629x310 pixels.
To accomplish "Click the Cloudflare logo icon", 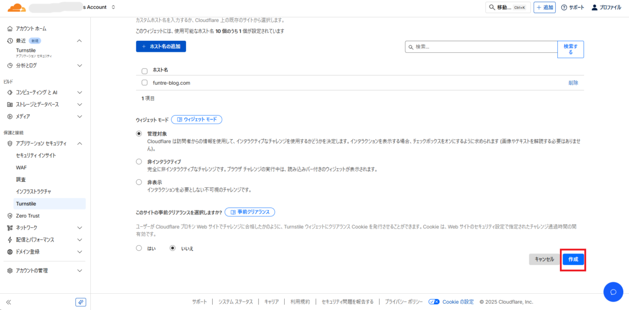I will click(17, 7).
